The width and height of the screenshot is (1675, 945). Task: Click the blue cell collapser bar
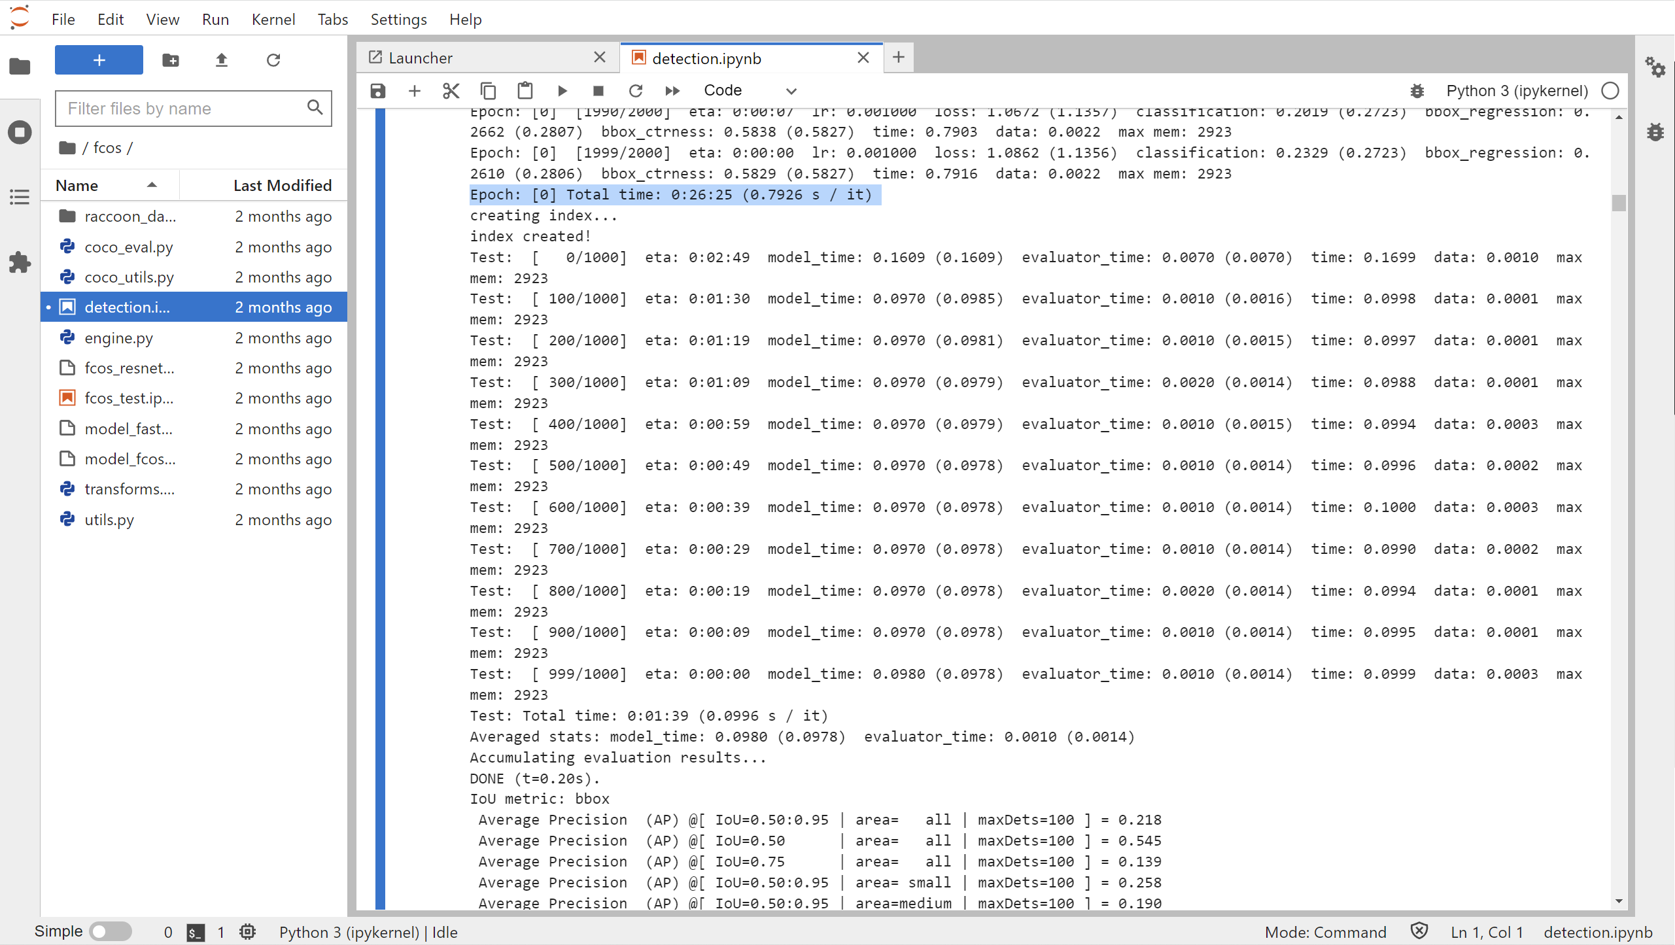(x=380, y=509)
